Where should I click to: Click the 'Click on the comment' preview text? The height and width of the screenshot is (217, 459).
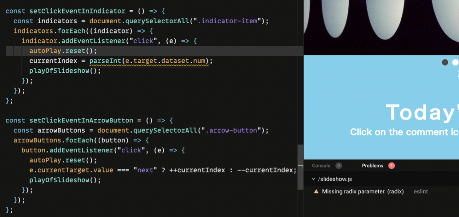[x=405, y=132]
